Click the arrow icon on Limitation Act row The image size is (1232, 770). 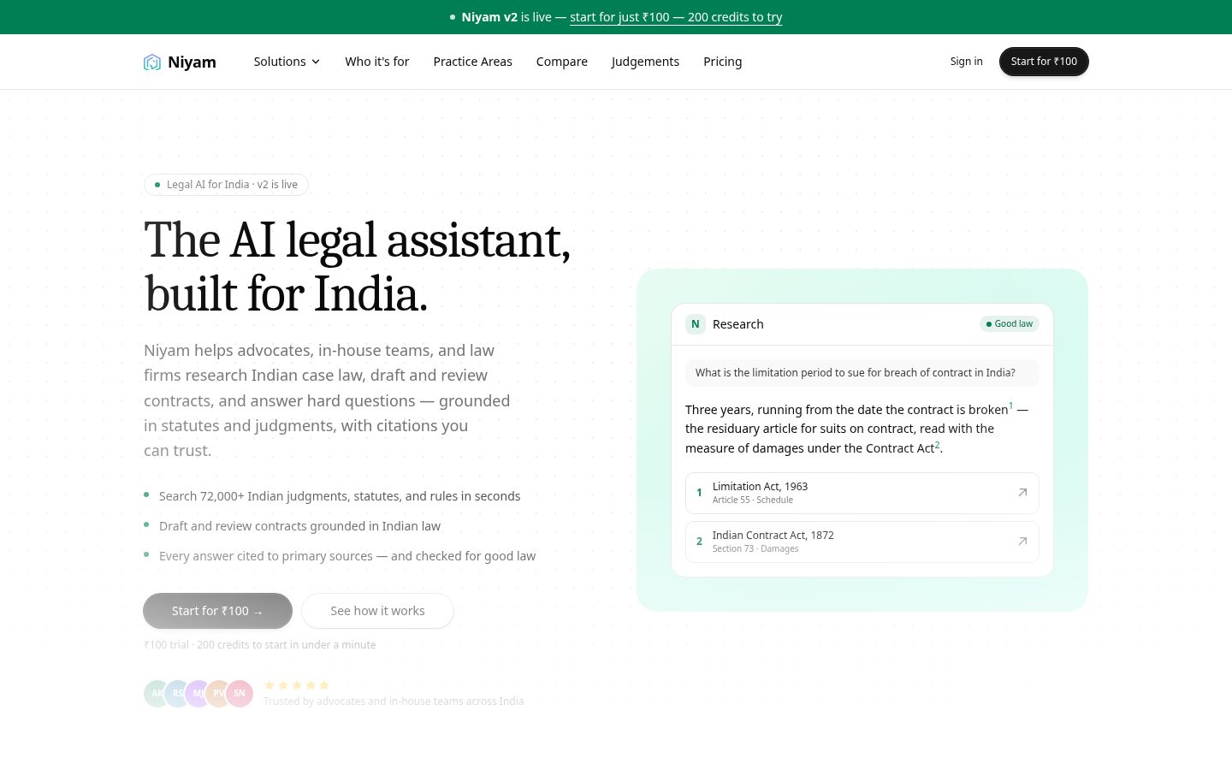pyautogui.click(x=1022, y=493)
